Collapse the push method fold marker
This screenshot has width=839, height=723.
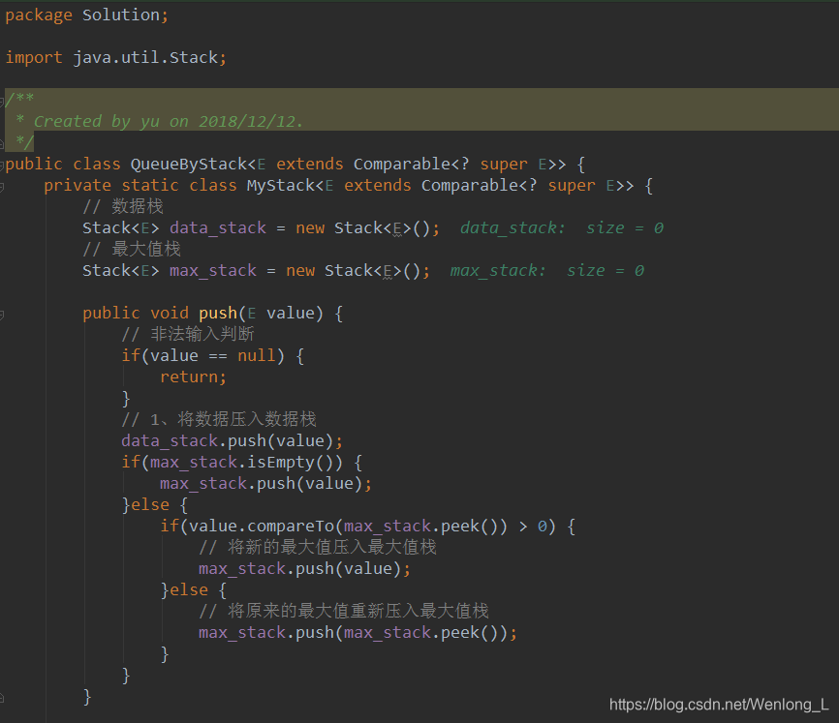[2, 315]
